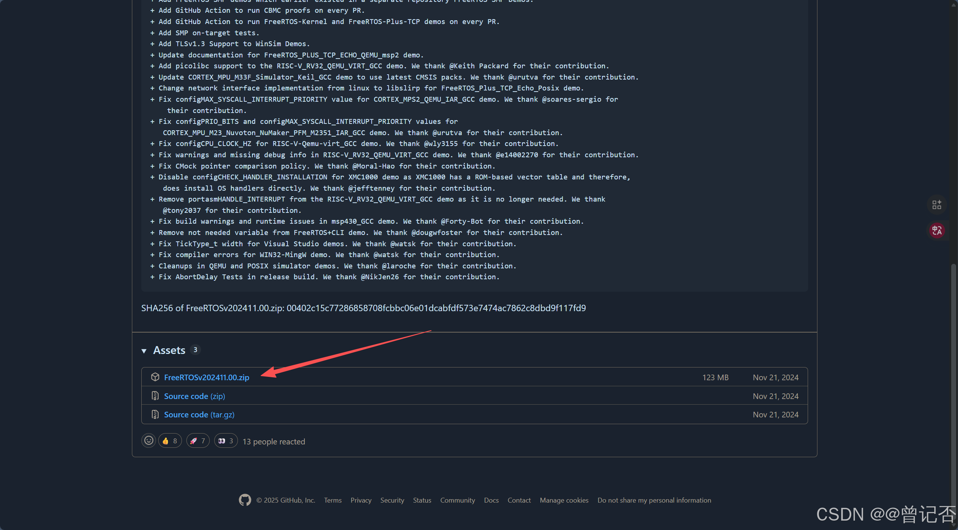Open the Security footer link
This screenshot has height=530, width=958.
coord(392,500)
